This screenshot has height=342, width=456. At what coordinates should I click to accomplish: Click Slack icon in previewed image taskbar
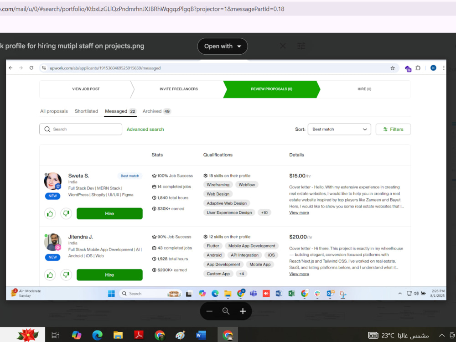coord(317,293)
